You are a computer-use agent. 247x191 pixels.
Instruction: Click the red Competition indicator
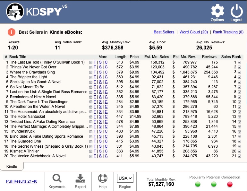230,184
